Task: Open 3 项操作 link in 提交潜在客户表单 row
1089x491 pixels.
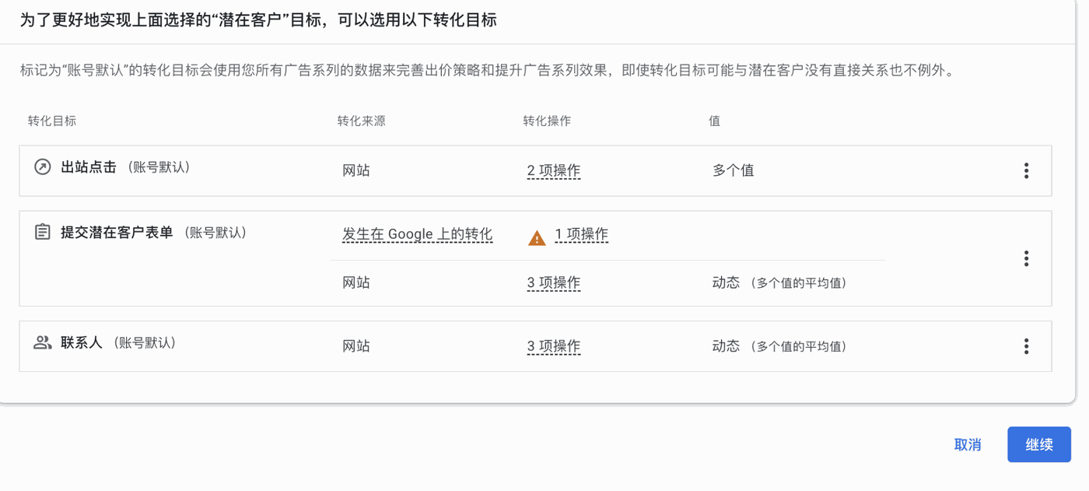Action: [554, 282]
